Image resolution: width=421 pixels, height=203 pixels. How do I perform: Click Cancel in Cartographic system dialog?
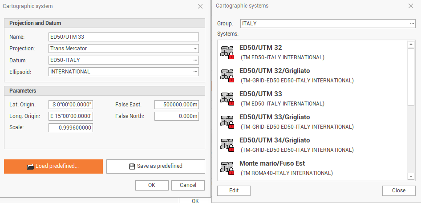tap(188, 185)
